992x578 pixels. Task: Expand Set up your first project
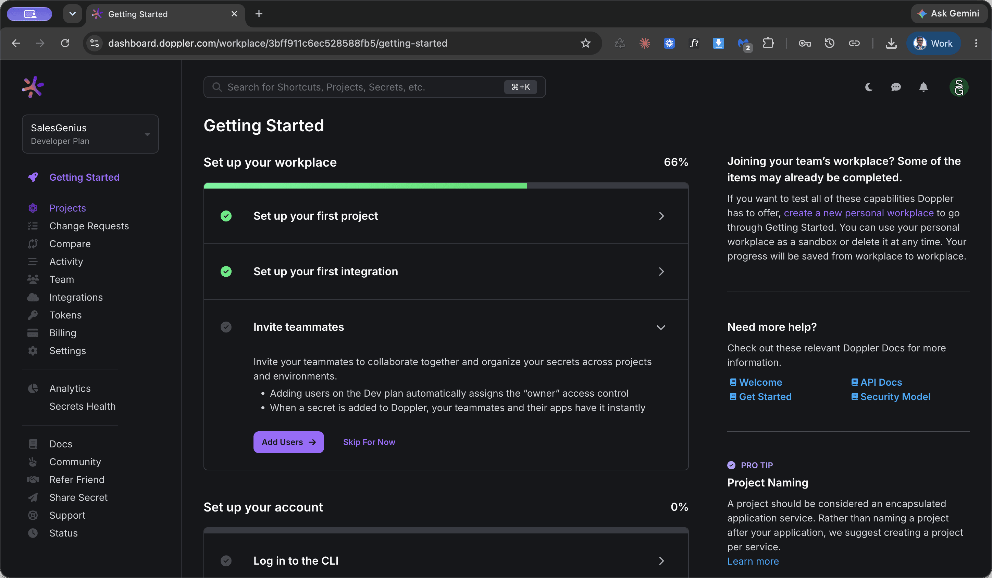tap(446, 216)
